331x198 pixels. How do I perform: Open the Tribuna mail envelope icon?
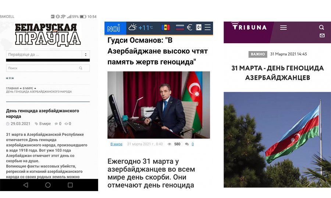pyautogui.click(x=322, y=35)
